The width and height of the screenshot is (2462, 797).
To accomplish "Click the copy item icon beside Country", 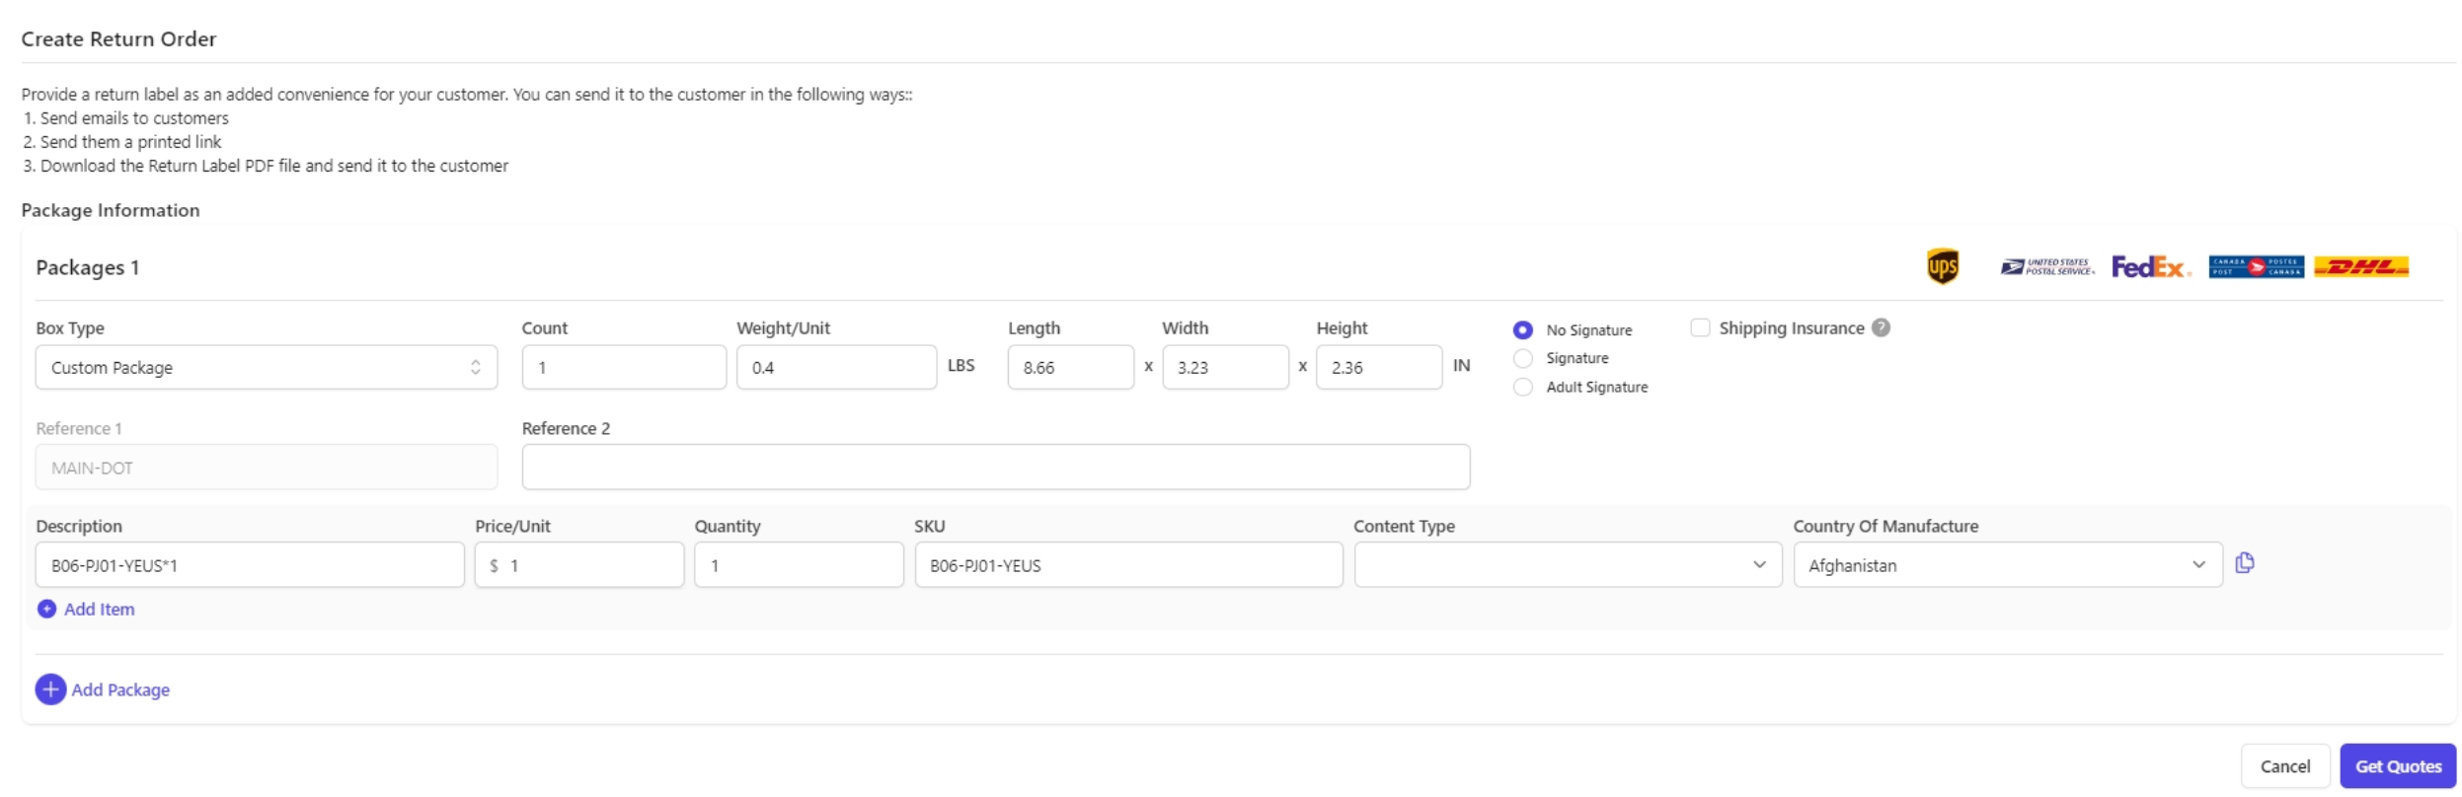I will pyautogui.click(x=2244, y=563).
